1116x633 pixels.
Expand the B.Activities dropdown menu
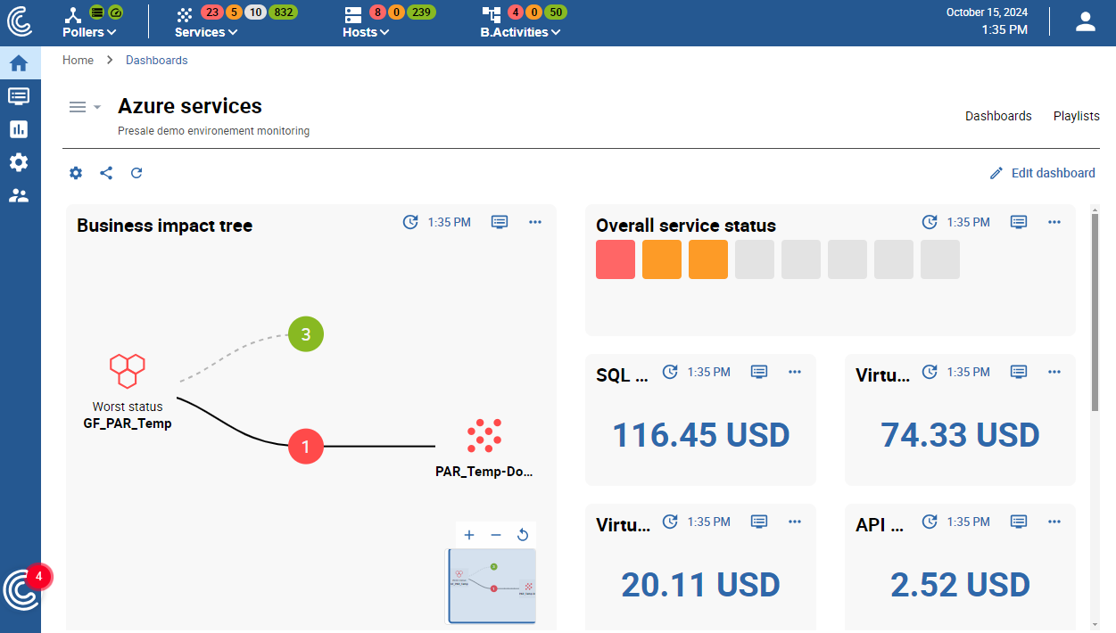pos(520,31)
